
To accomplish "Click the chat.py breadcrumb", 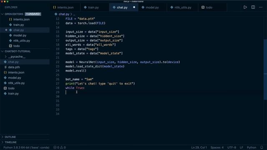I will 64,14.
